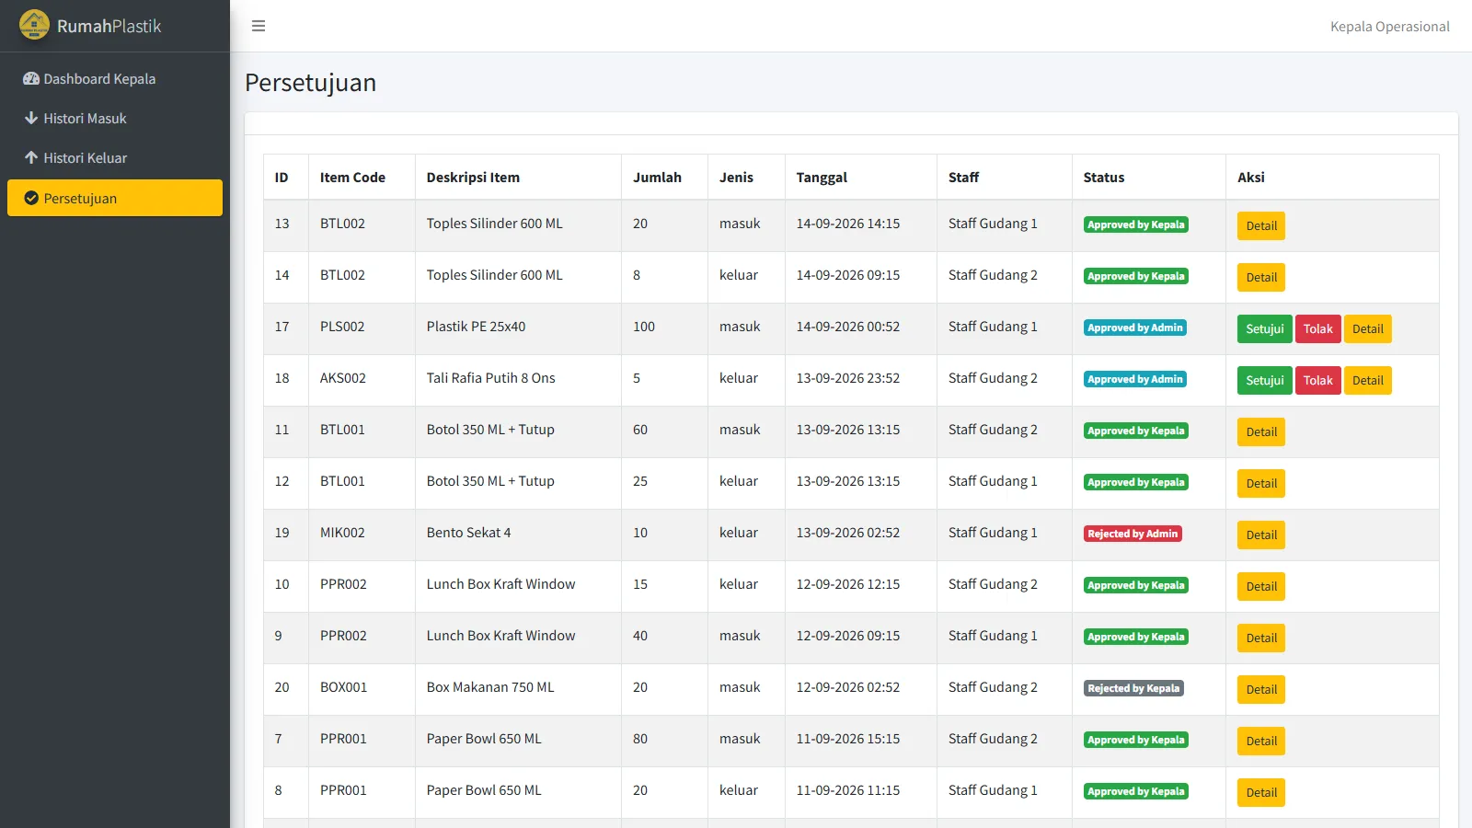Click the Dashboard Kepala gauge icon
This screenshot has height=828, width=1472.
[31, 79]
